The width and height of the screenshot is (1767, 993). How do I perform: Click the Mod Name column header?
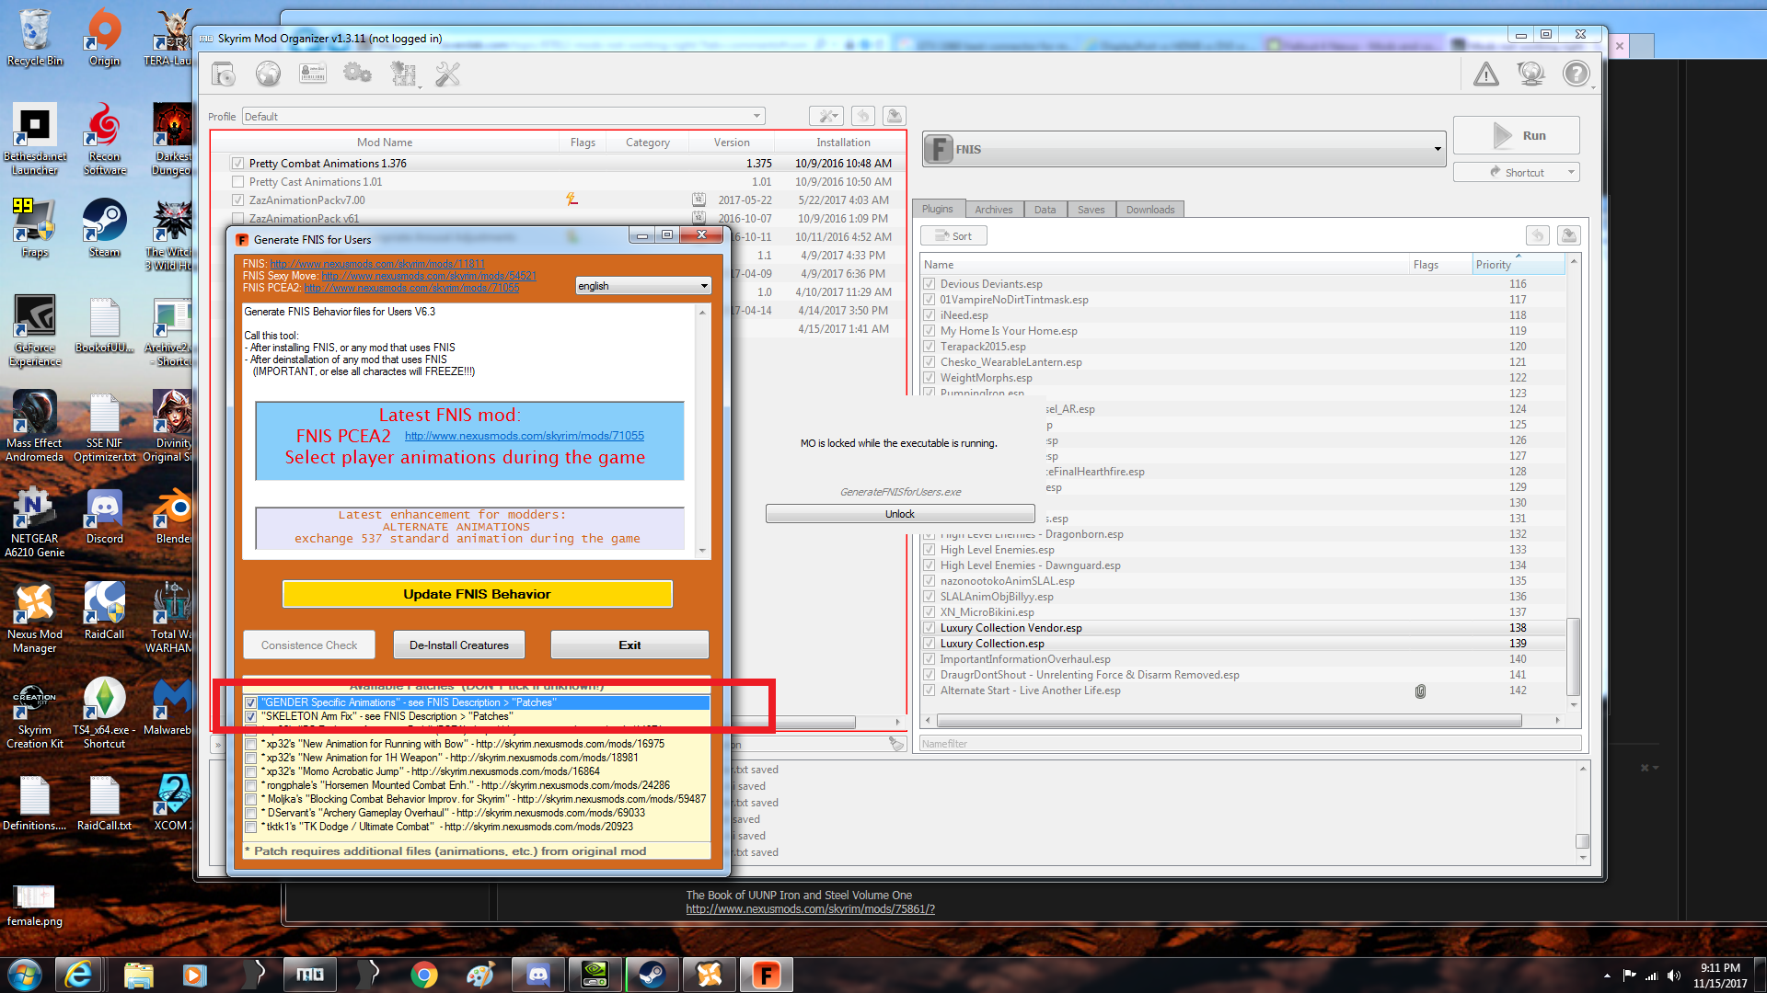[385, 143]
